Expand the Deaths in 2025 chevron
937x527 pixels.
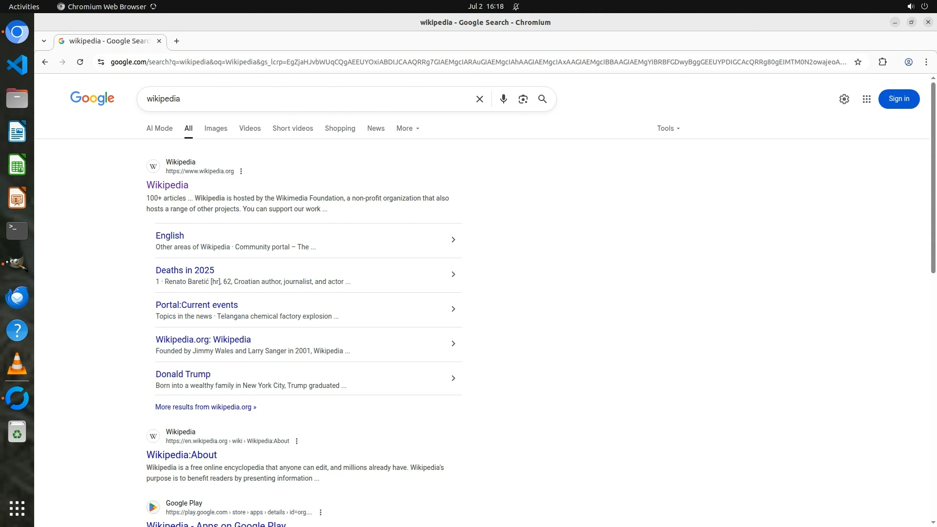point(453,274)
